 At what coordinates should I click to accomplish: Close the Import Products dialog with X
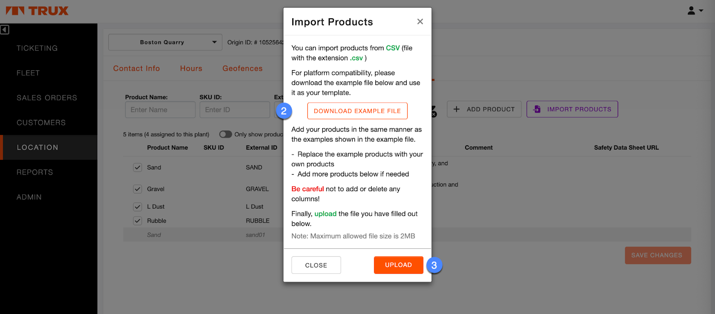pos(420,21)
